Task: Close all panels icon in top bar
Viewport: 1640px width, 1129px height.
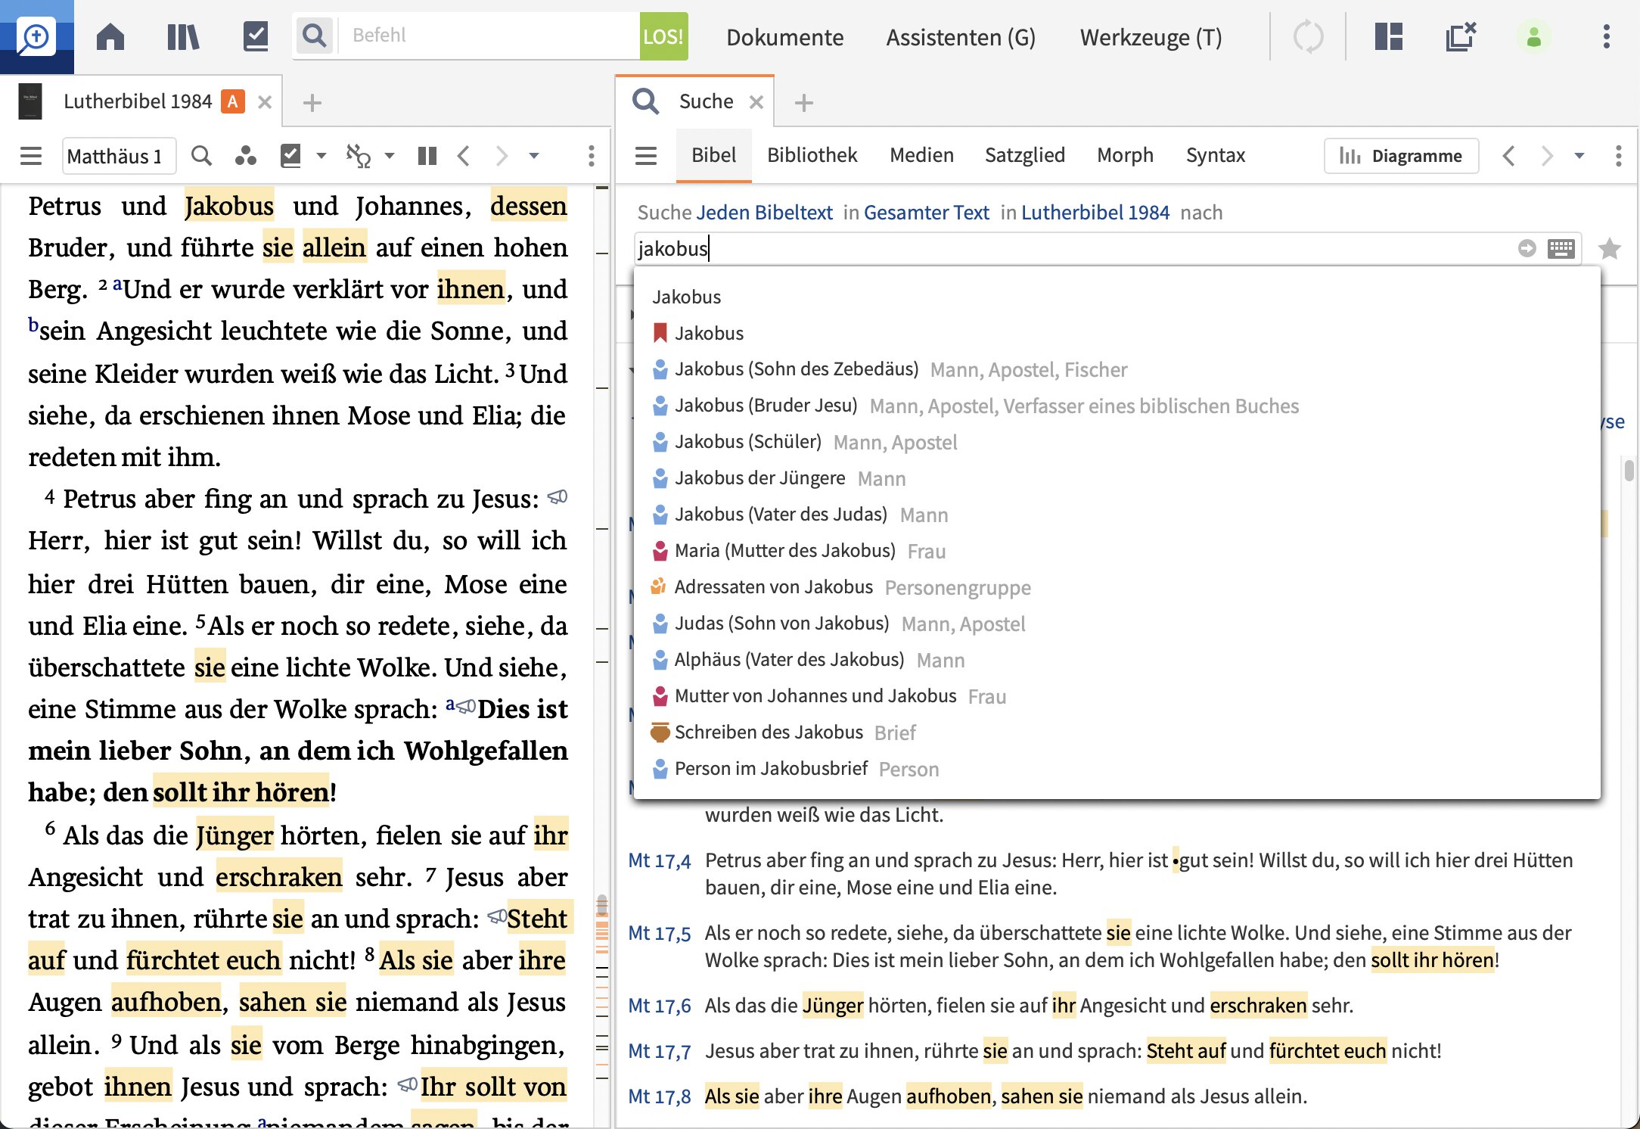Action: pyautogui.click(x=1461, y=36)
